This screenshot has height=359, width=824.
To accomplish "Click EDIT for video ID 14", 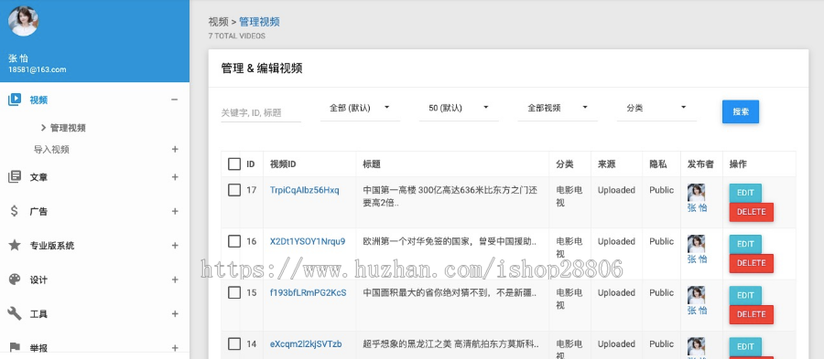I will pyautogui.click(x=745, y=346).
